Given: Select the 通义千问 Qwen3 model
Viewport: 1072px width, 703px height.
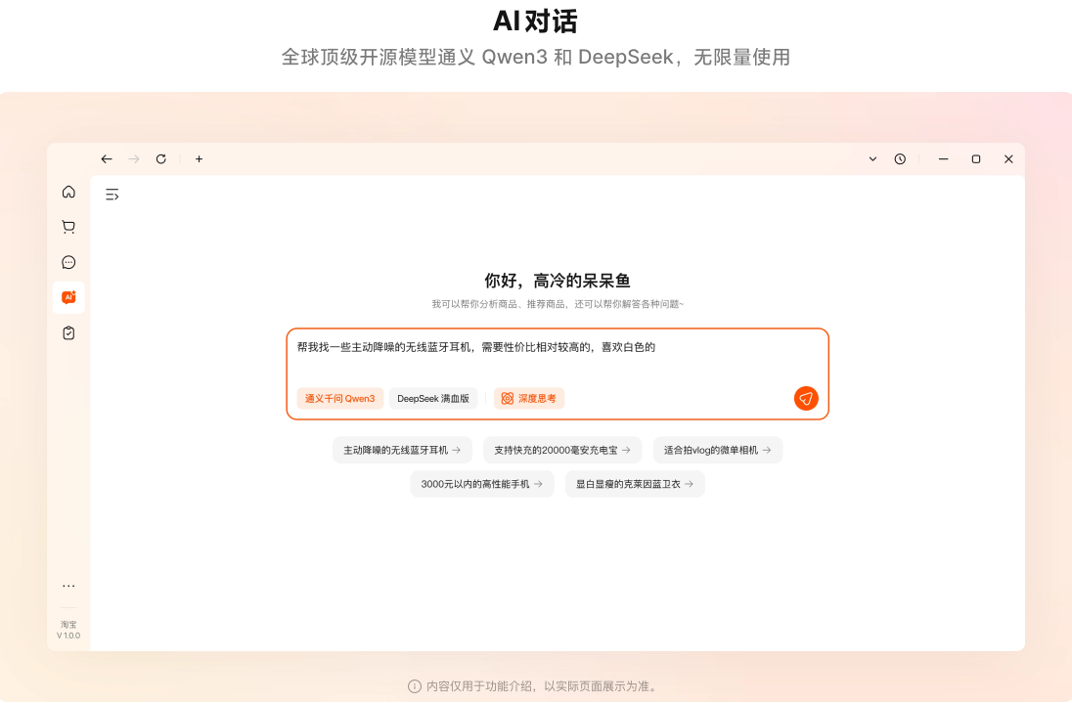Looking at the screenshot, I should pos(339,398).
